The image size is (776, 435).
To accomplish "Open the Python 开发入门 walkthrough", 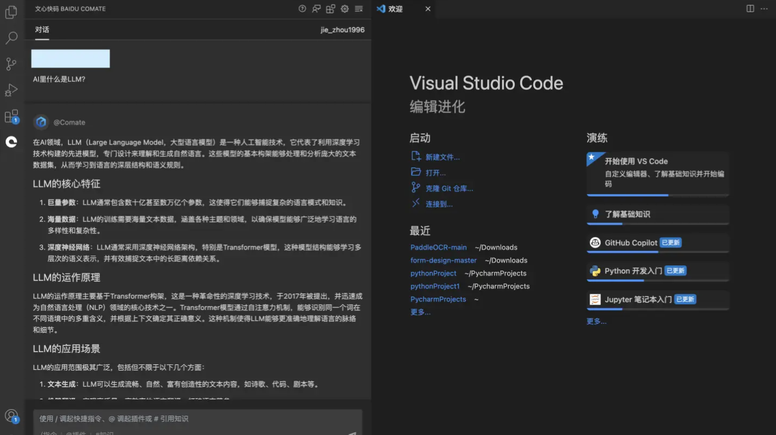I will (658, 271).
